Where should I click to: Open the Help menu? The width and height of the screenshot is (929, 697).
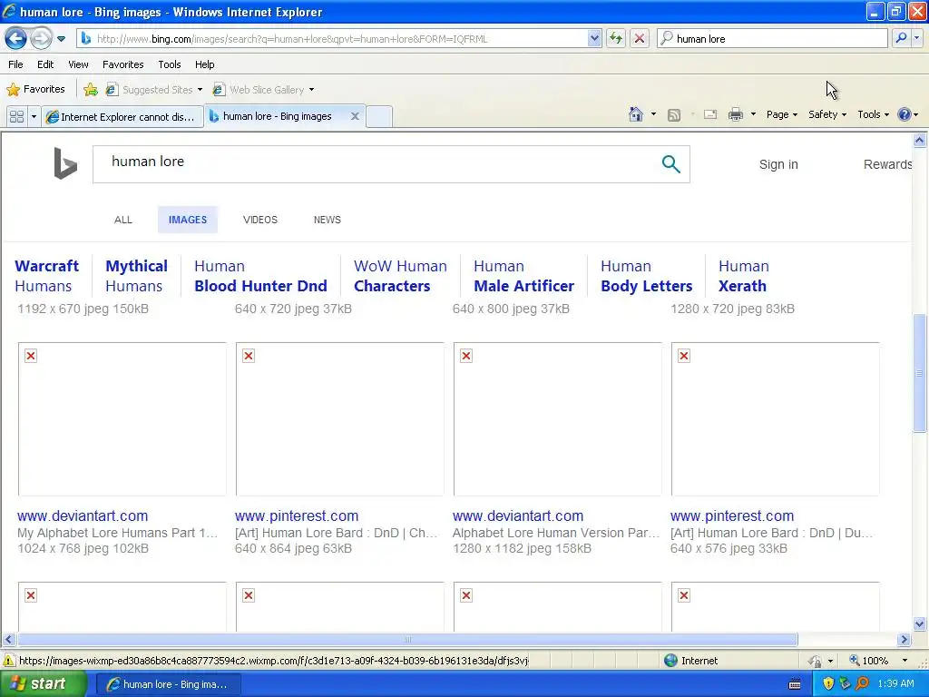coord(205,64)
